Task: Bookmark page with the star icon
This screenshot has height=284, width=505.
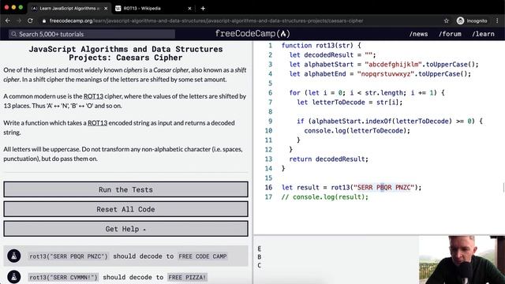Action: click(x=446, y=21)
